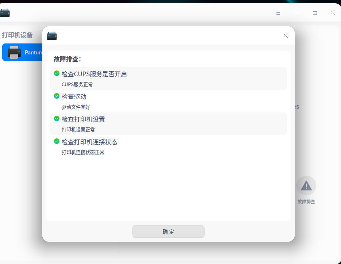Click the printer icon in dialog header
Image resolution: width=341 pixels, height=264 pixels.
pyautogui.click(x=52, y=36)
